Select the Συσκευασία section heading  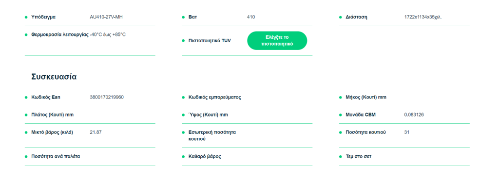tap(54, 77)
